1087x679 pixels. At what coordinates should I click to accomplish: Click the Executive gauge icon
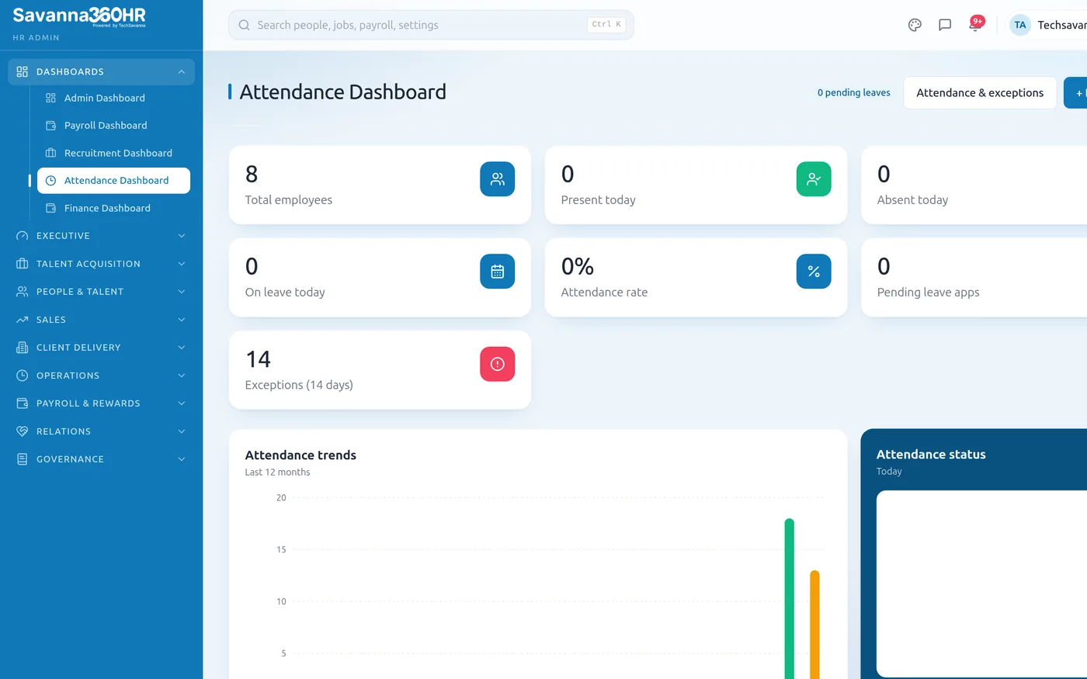tap(22, 236)
